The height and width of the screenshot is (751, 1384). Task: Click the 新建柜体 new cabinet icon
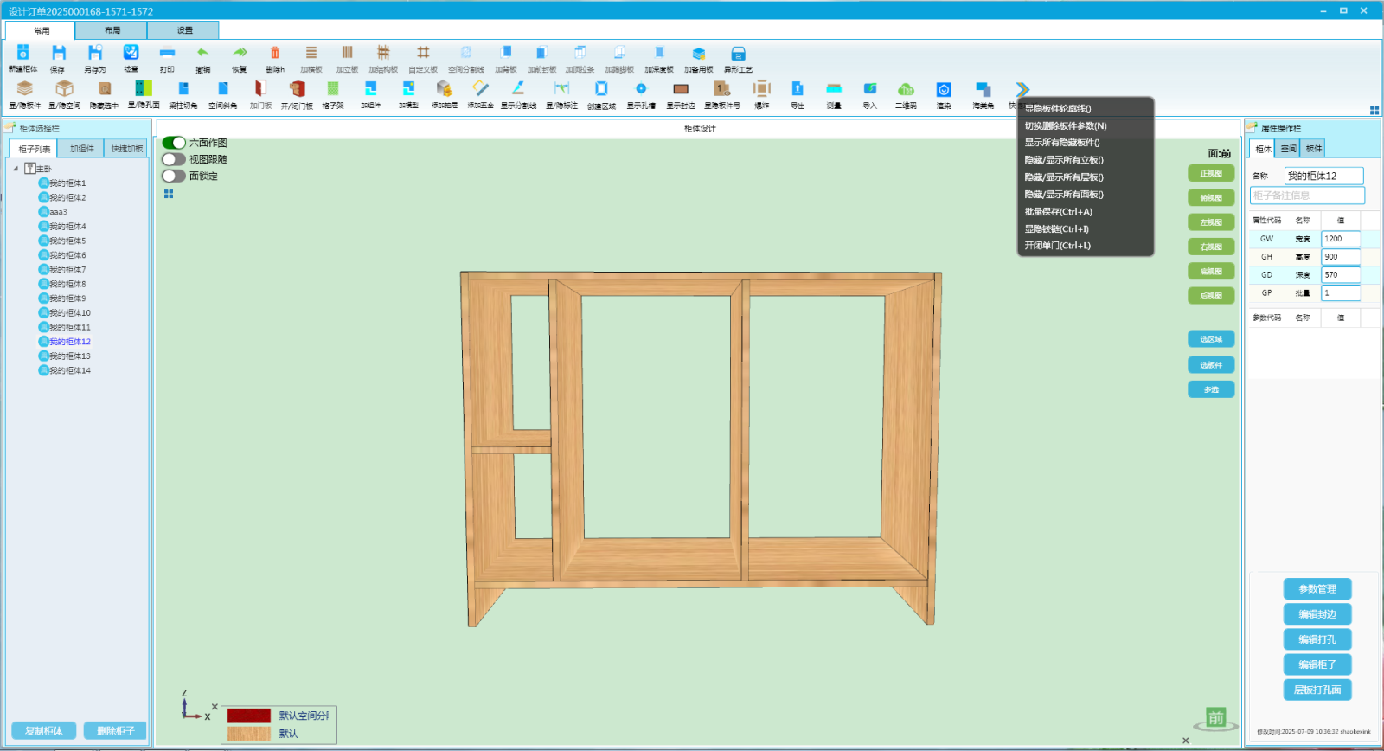[23, 54]
